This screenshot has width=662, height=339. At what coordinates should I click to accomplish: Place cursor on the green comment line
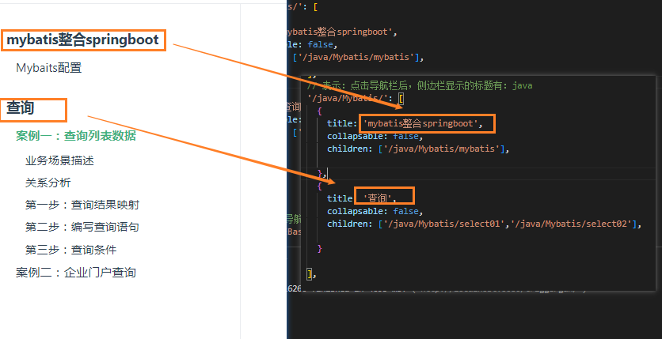(x=419, y=85)
